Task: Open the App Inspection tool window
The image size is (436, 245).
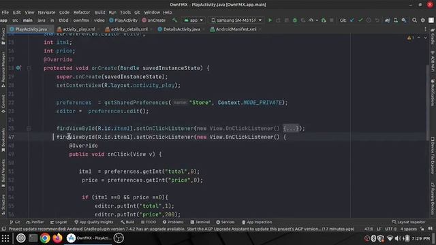Action: (x=257, y=222)
